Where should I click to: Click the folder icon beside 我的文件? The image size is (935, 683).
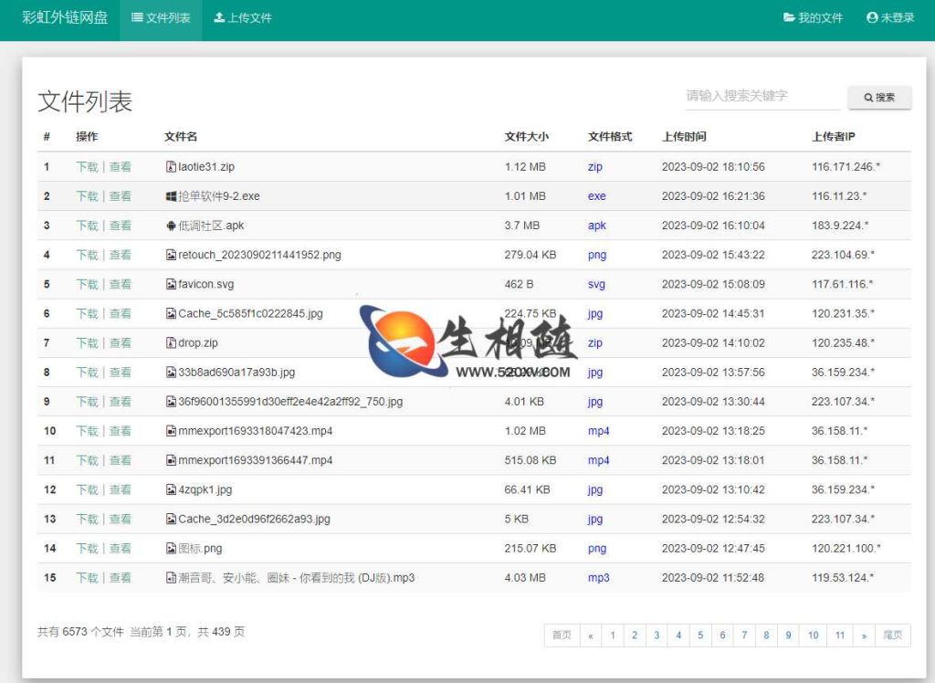[789, 16]
